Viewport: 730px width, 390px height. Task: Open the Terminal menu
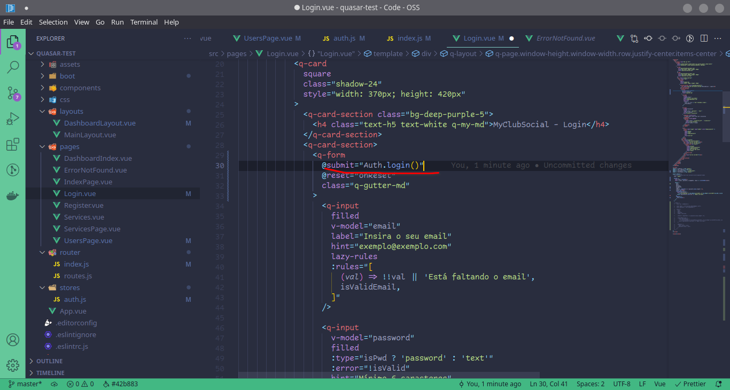[x=143, y=22]
